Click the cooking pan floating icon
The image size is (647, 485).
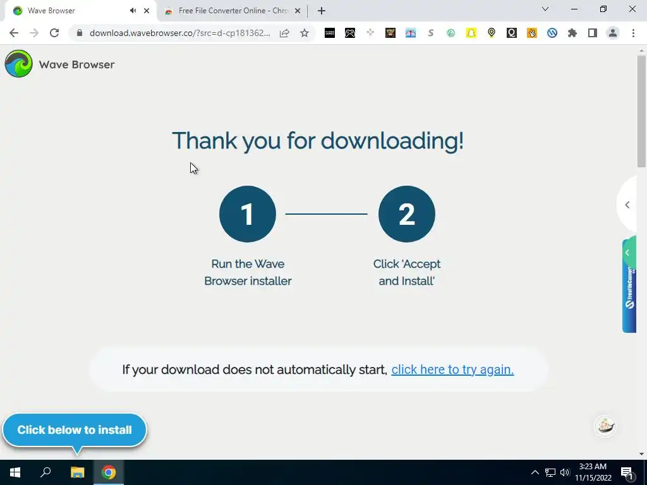tap(605, 426)
